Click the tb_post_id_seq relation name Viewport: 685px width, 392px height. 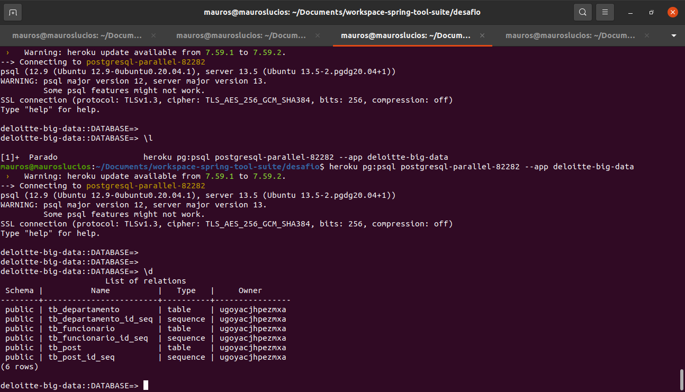[82, 357]
